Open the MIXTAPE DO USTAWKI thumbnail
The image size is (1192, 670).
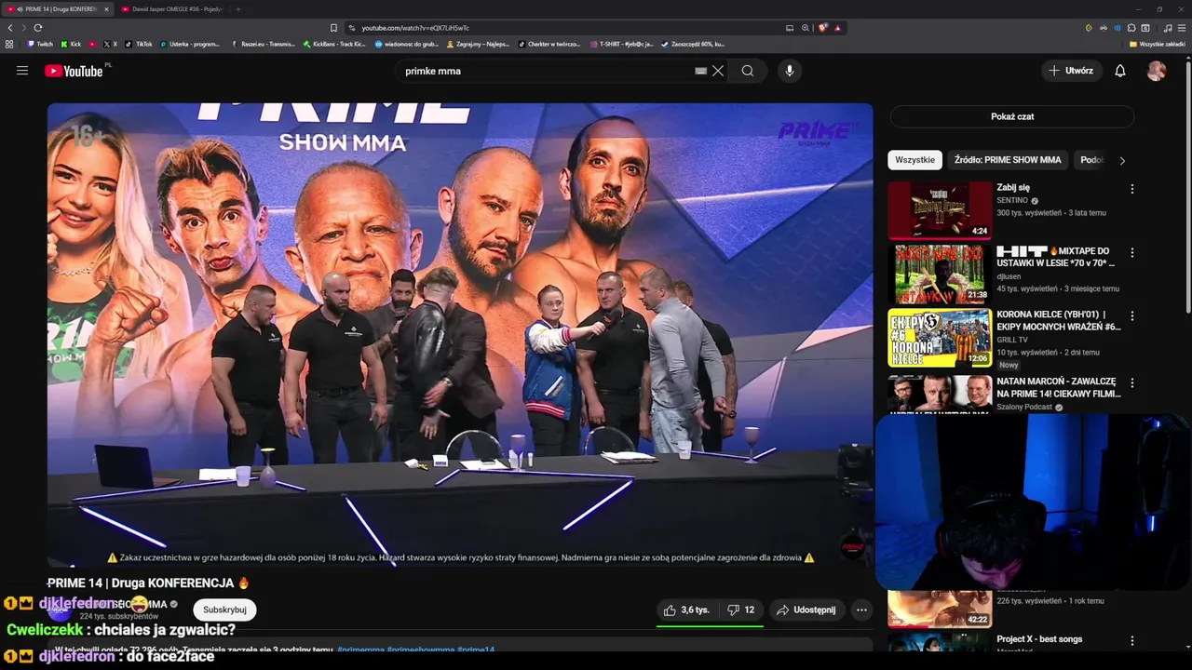click(940, 274)
